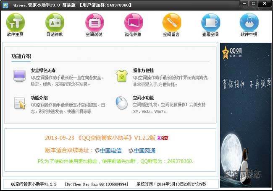The width and height of the screenshot is (273, 191).
Task: Click the document cursor icon beside 功能介绍
Action: pos(19,103)
